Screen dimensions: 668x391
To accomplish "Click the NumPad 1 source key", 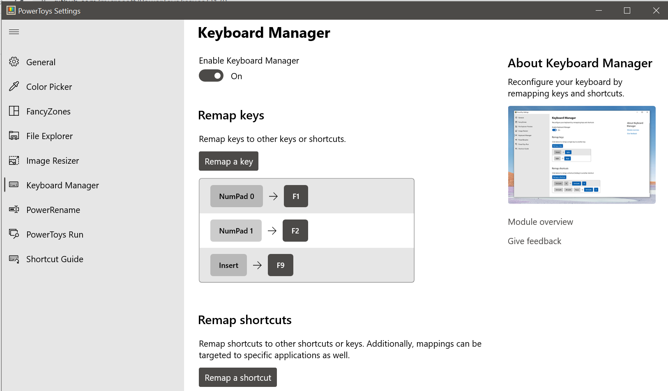I will (236, 231).
